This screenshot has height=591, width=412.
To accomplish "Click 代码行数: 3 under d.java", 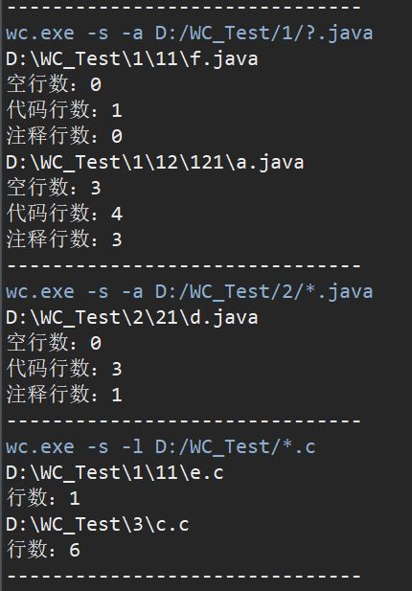I will (64, 368).
